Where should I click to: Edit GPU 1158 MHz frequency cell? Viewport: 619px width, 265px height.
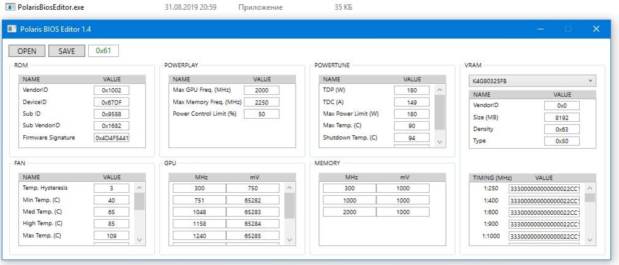coord(200,224)
